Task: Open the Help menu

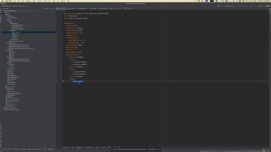Action: [68, 1]
